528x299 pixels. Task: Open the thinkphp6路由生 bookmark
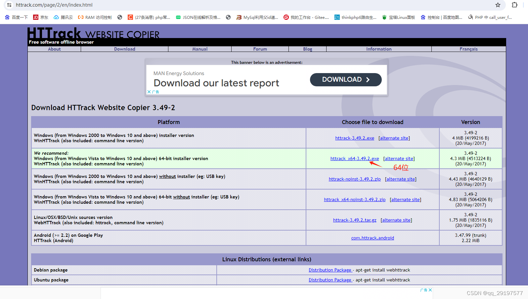[356, 17]
